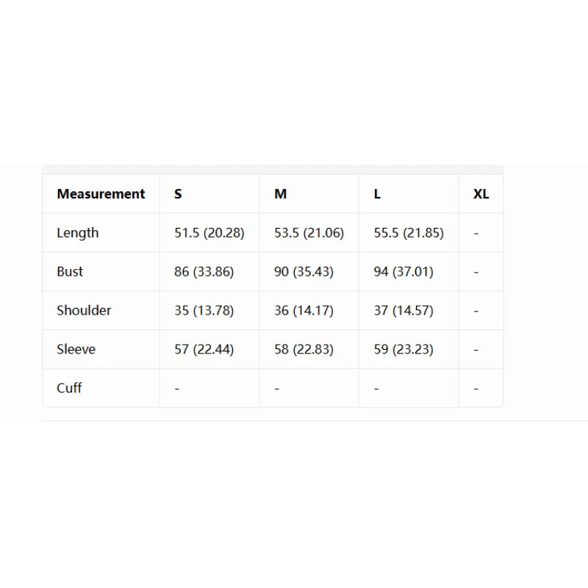Click the 55.5 (21.85) length cell
This screenshot has height=588, width=588.
[409, 233]
